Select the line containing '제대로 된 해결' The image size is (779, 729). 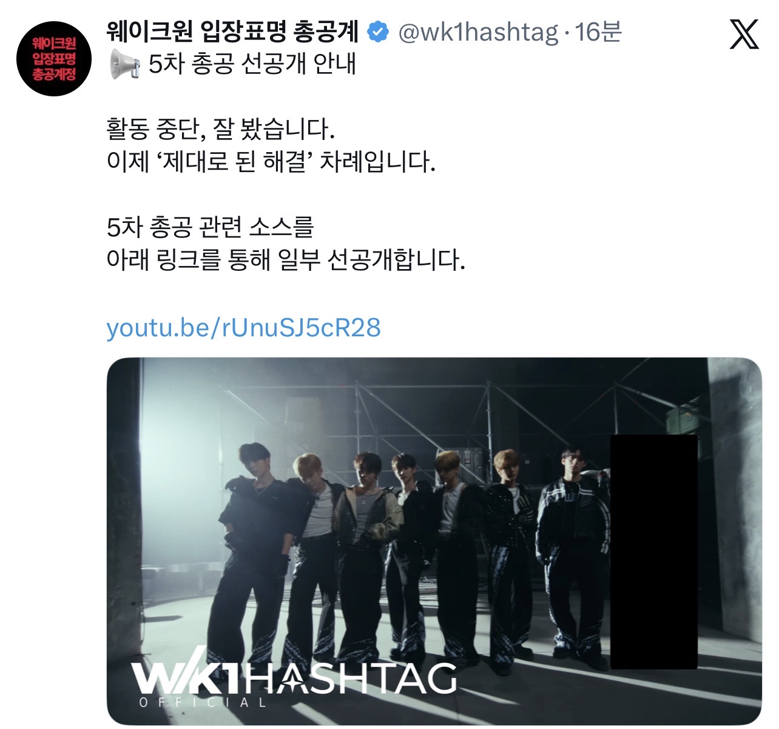click(x=271, y=162)
